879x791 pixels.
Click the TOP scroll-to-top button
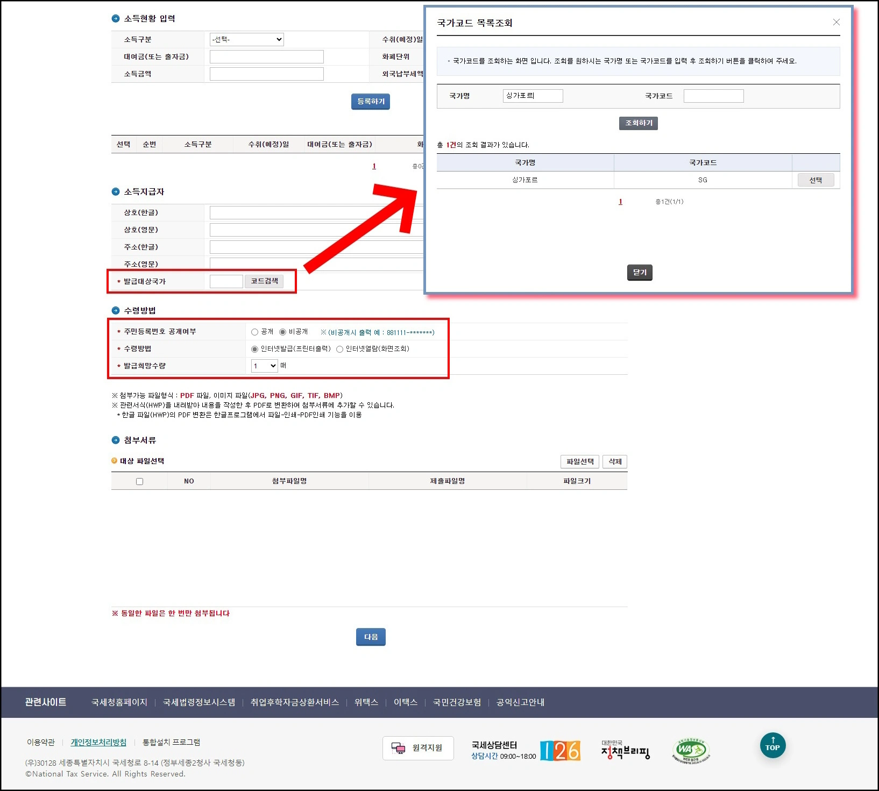click(x=772, y=745)
